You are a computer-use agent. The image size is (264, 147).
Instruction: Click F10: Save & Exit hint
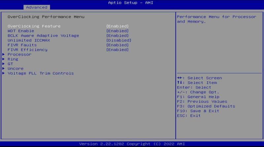pyautogui.click(x=198, y=111)
